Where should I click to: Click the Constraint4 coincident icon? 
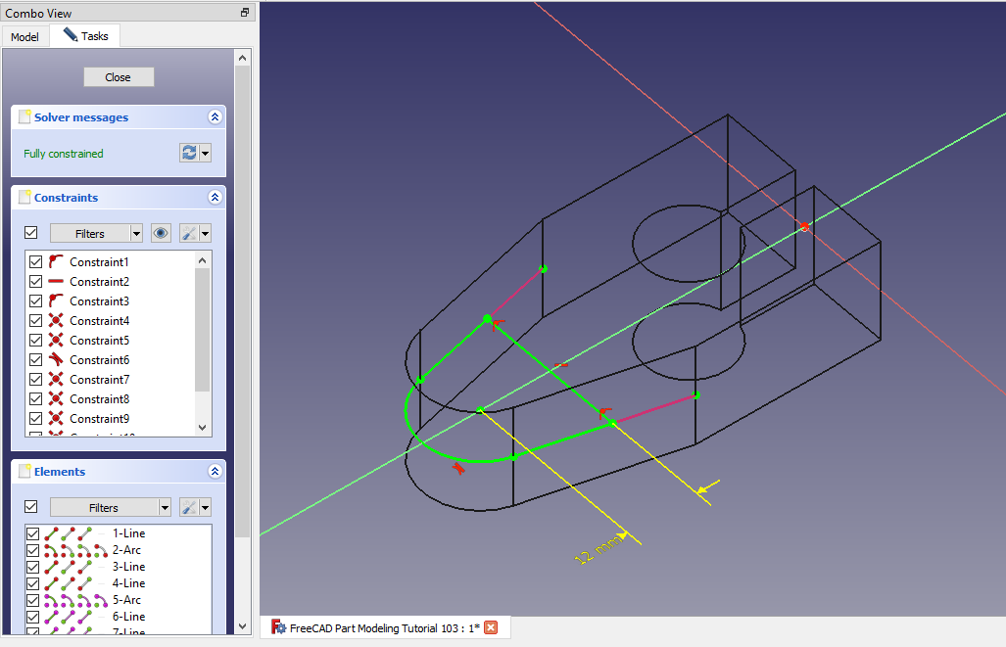[56, 321]
